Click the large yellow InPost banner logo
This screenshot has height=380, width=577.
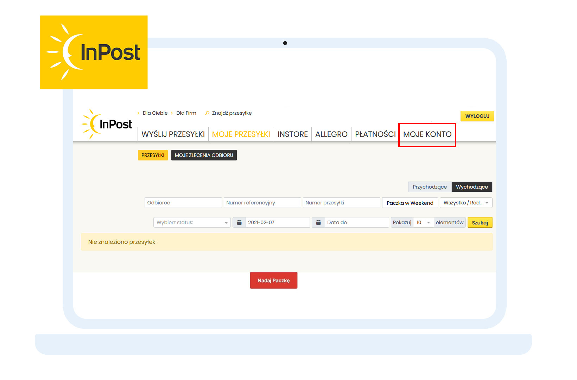click(x=94, y=52)
